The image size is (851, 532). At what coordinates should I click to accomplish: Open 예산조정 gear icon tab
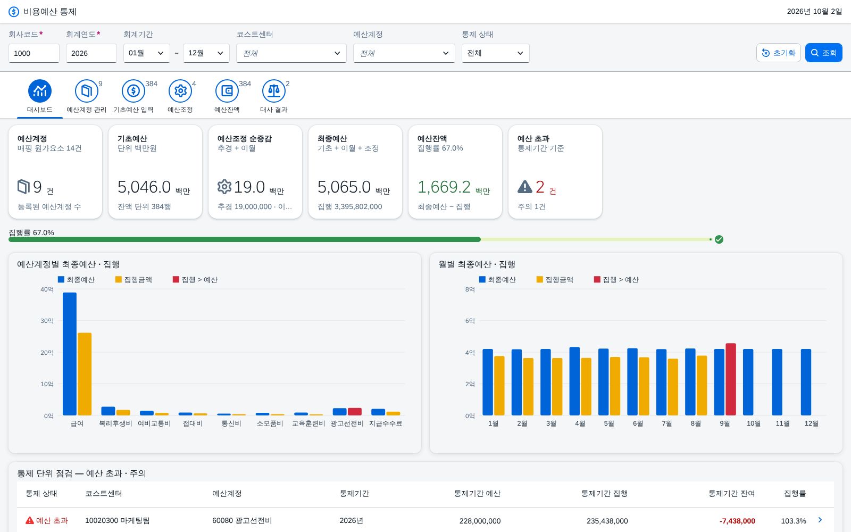pyautogui.click(x=180, y=97)
